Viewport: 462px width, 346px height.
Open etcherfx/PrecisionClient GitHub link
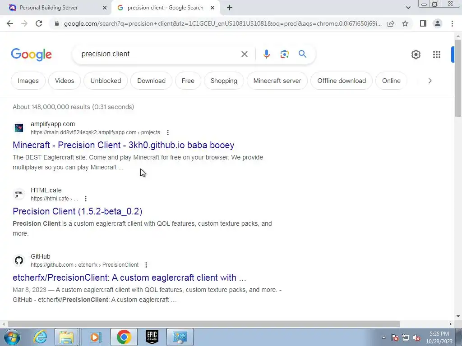coord(129,278)
